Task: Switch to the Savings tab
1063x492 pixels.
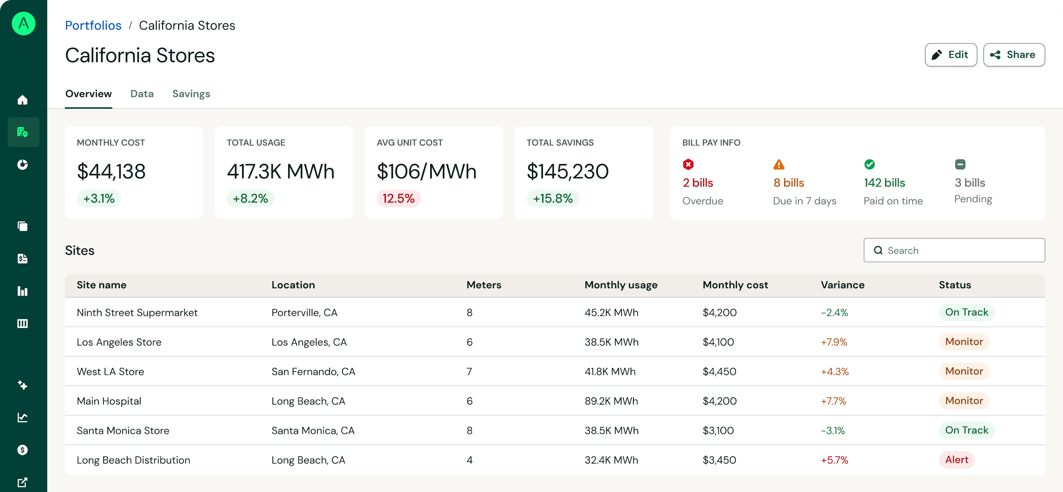Action: pyautogui.click(x=191, y=94)
